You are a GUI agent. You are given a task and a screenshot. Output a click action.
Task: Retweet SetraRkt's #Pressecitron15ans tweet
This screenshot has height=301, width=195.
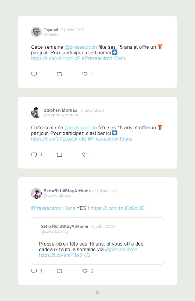pyautogui.click(x=59, y=271)
